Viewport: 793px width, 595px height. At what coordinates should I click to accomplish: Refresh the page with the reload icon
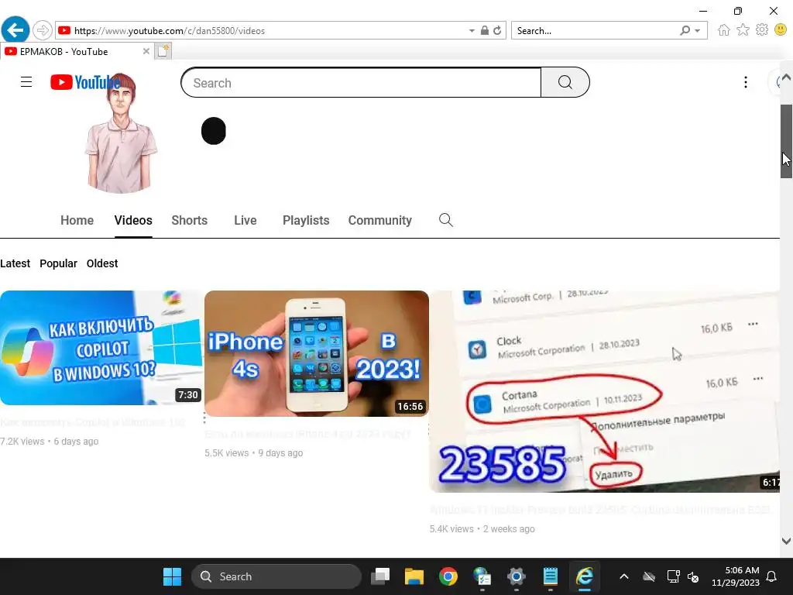click(498, 30)
